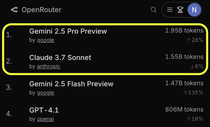
Task: Visit the anthropic provider link
Action: 49,66
